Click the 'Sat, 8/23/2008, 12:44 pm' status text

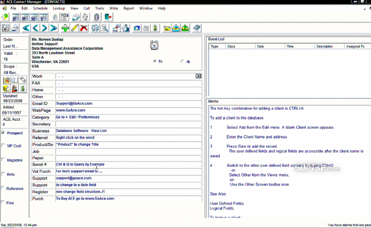point(19,225)
